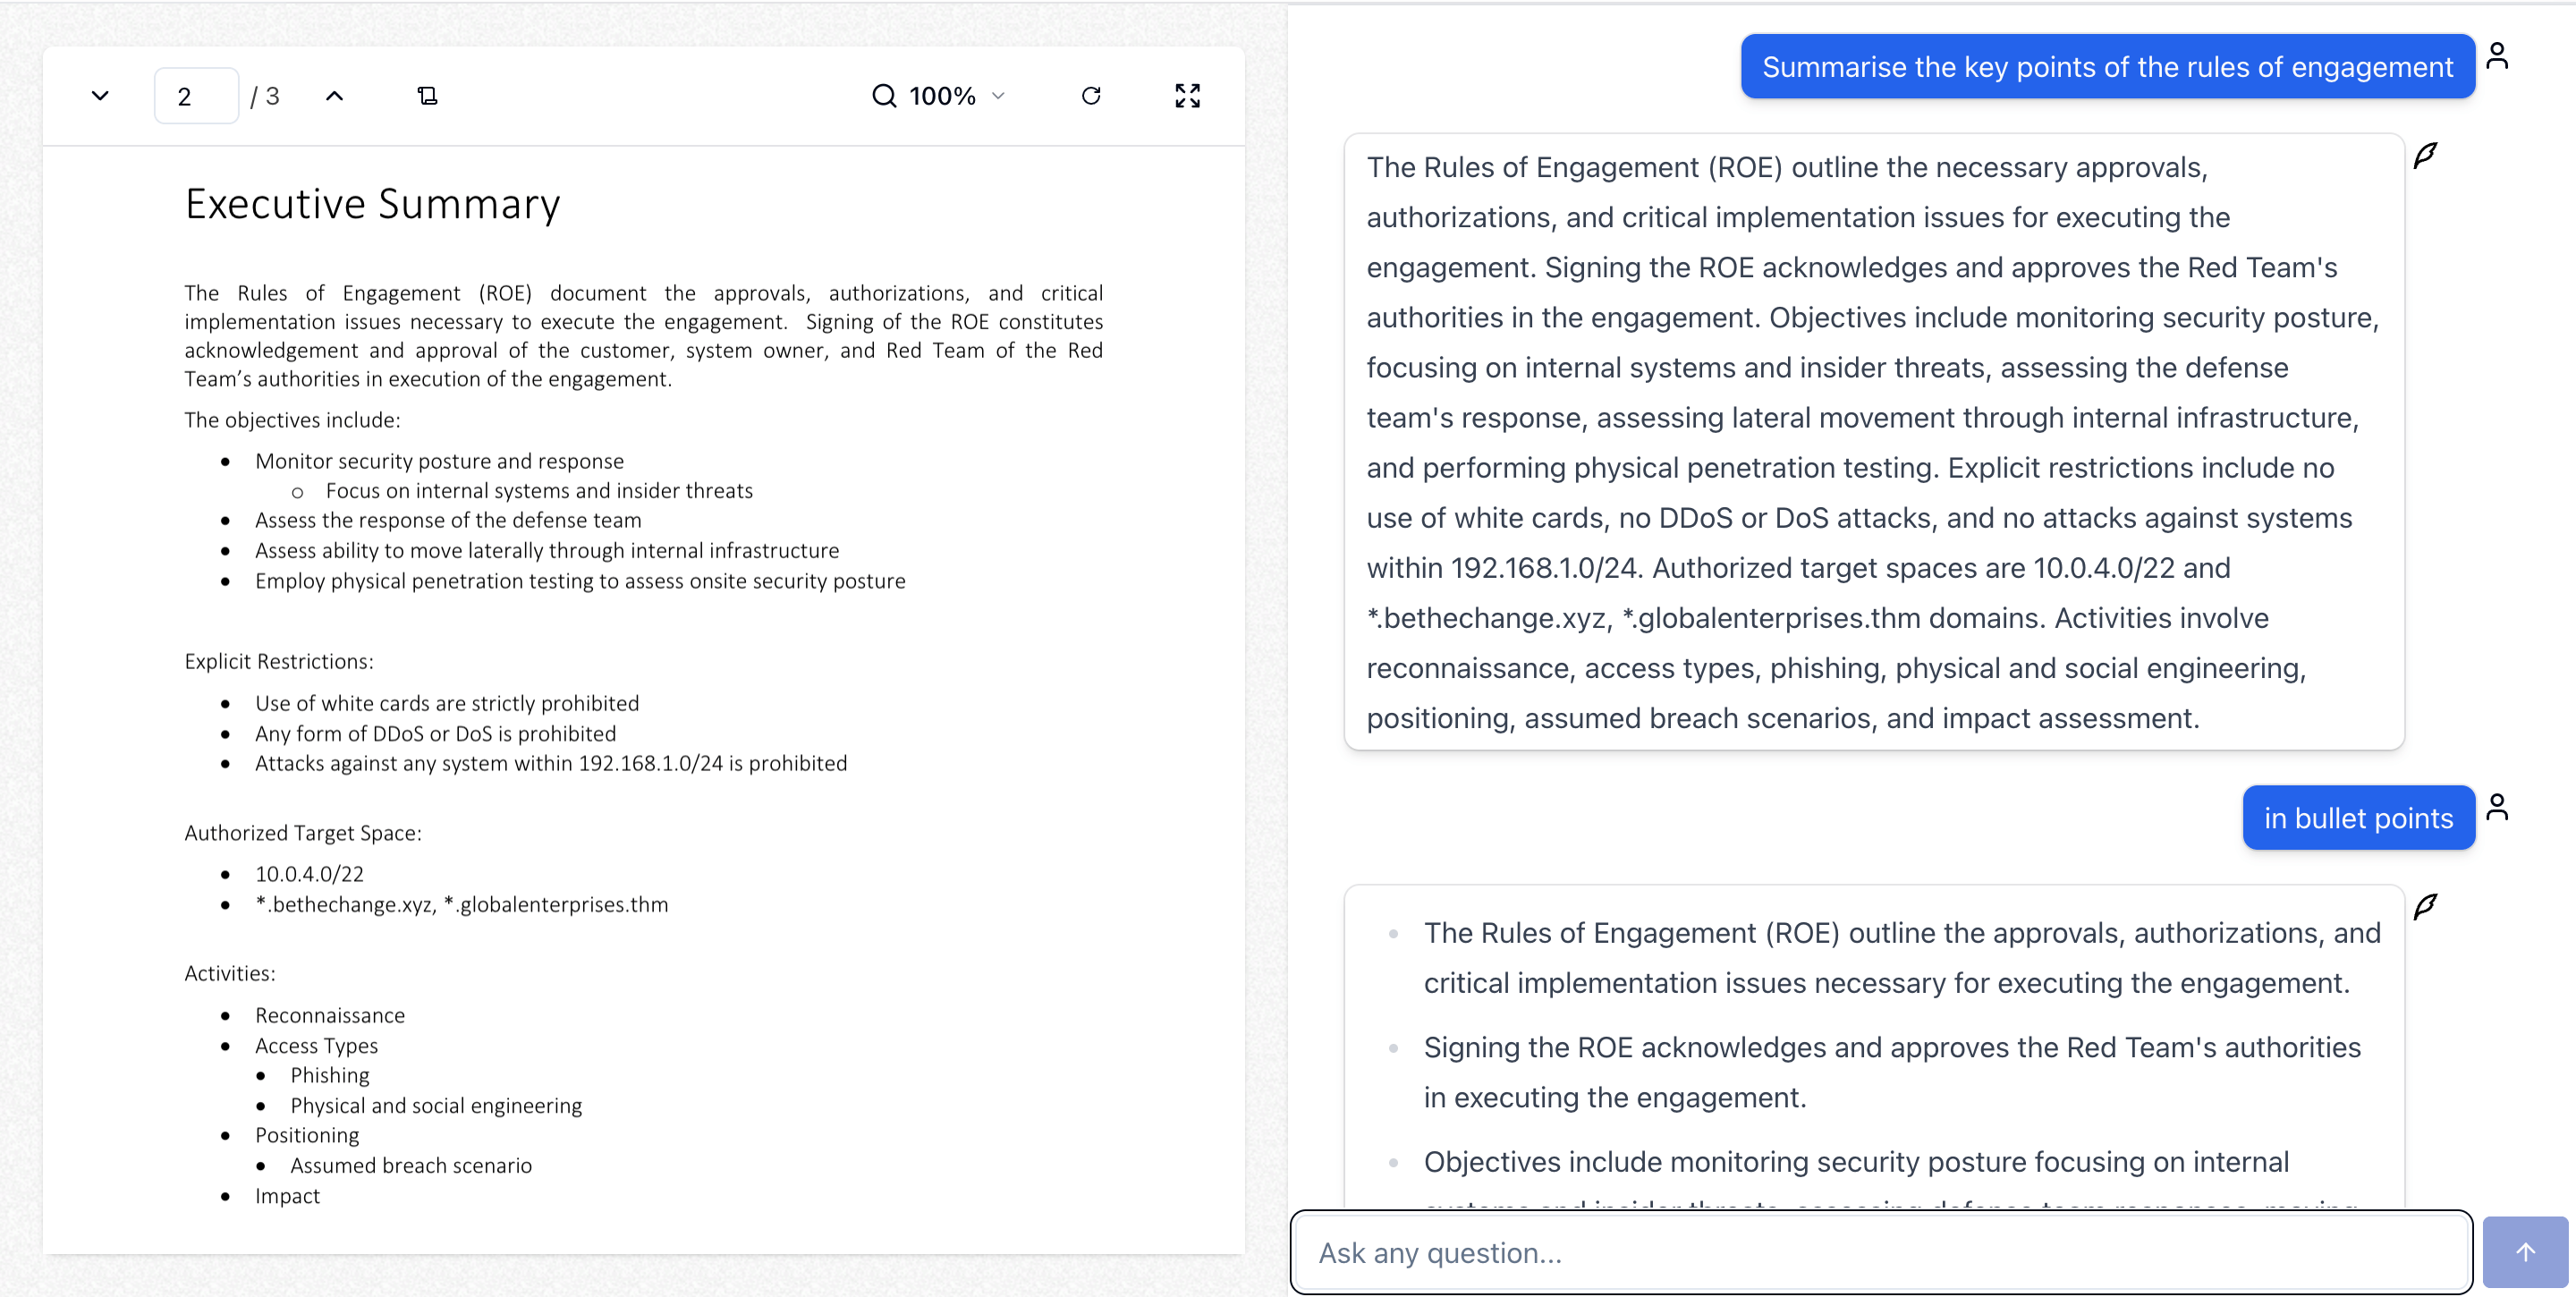The height and width of the screenshot is (1297, 2576).
Task: Click the feather icon beside the first answer
Action: pos(2426,155)
